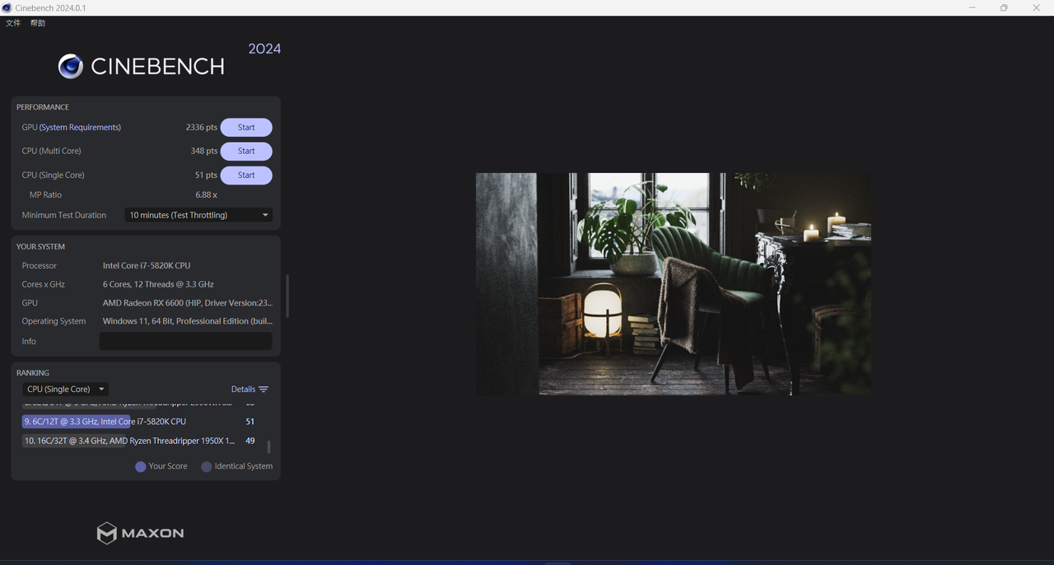Click the 51 pts single core score
This screenshot has width=1054, height=565.
pos(206,175)
